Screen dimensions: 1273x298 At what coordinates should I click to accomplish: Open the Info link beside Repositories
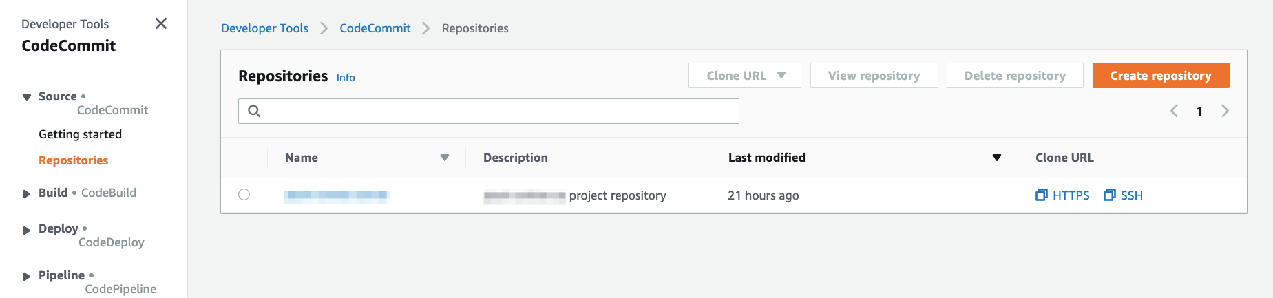click(x=346, y=78)
